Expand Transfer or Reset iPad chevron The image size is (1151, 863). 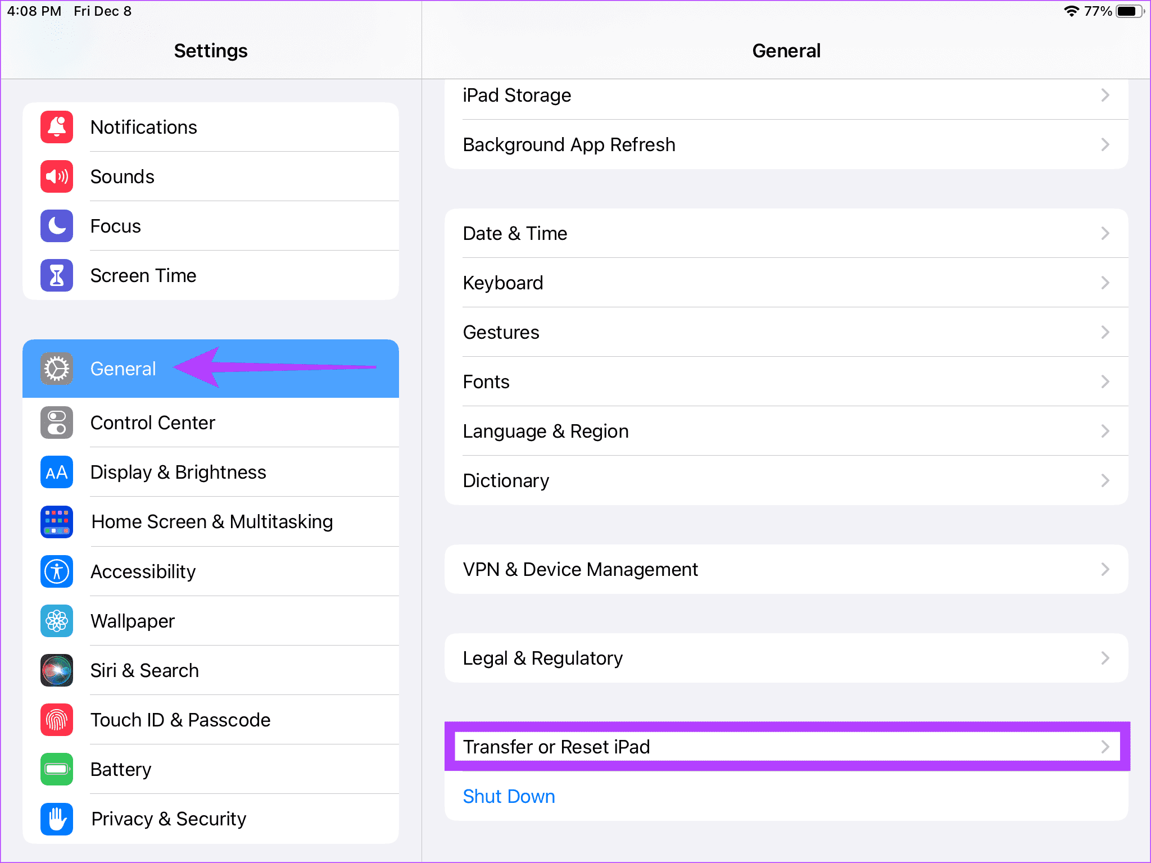[1105, 747]
